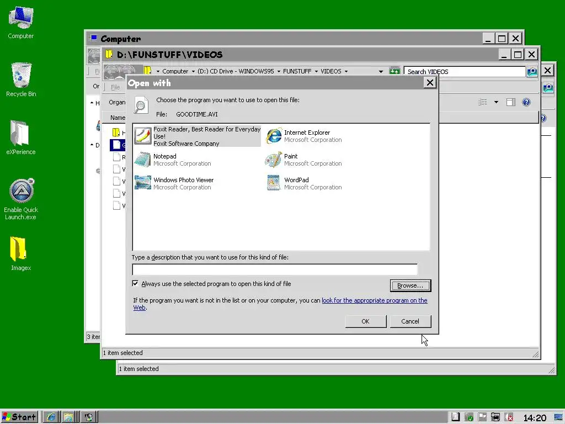Open the Start menu
This screenshot has width=565, height=424.
[19, 417]
